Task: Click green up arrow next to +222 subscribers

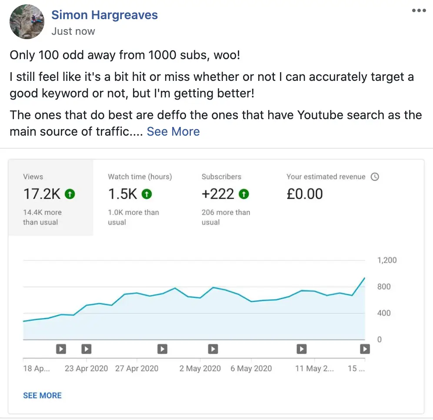Action: pyautogui.click(x=244, y=194)
